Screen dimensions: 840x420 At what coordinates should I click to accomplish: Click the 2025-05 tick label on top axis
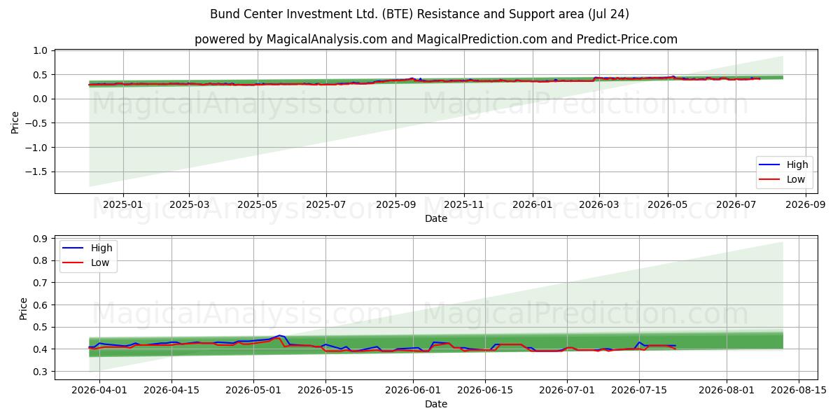tap(258, 205)
